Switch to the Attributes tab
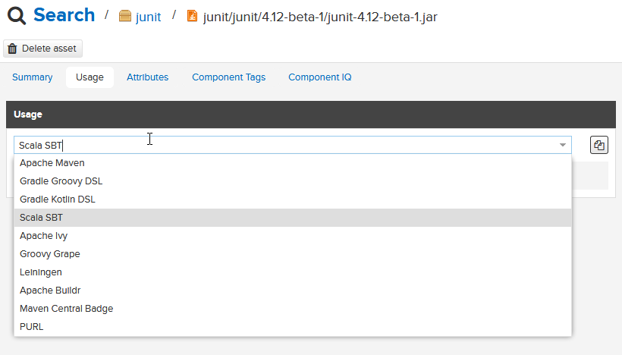This screenshot has width=622, height=355. 148,77
